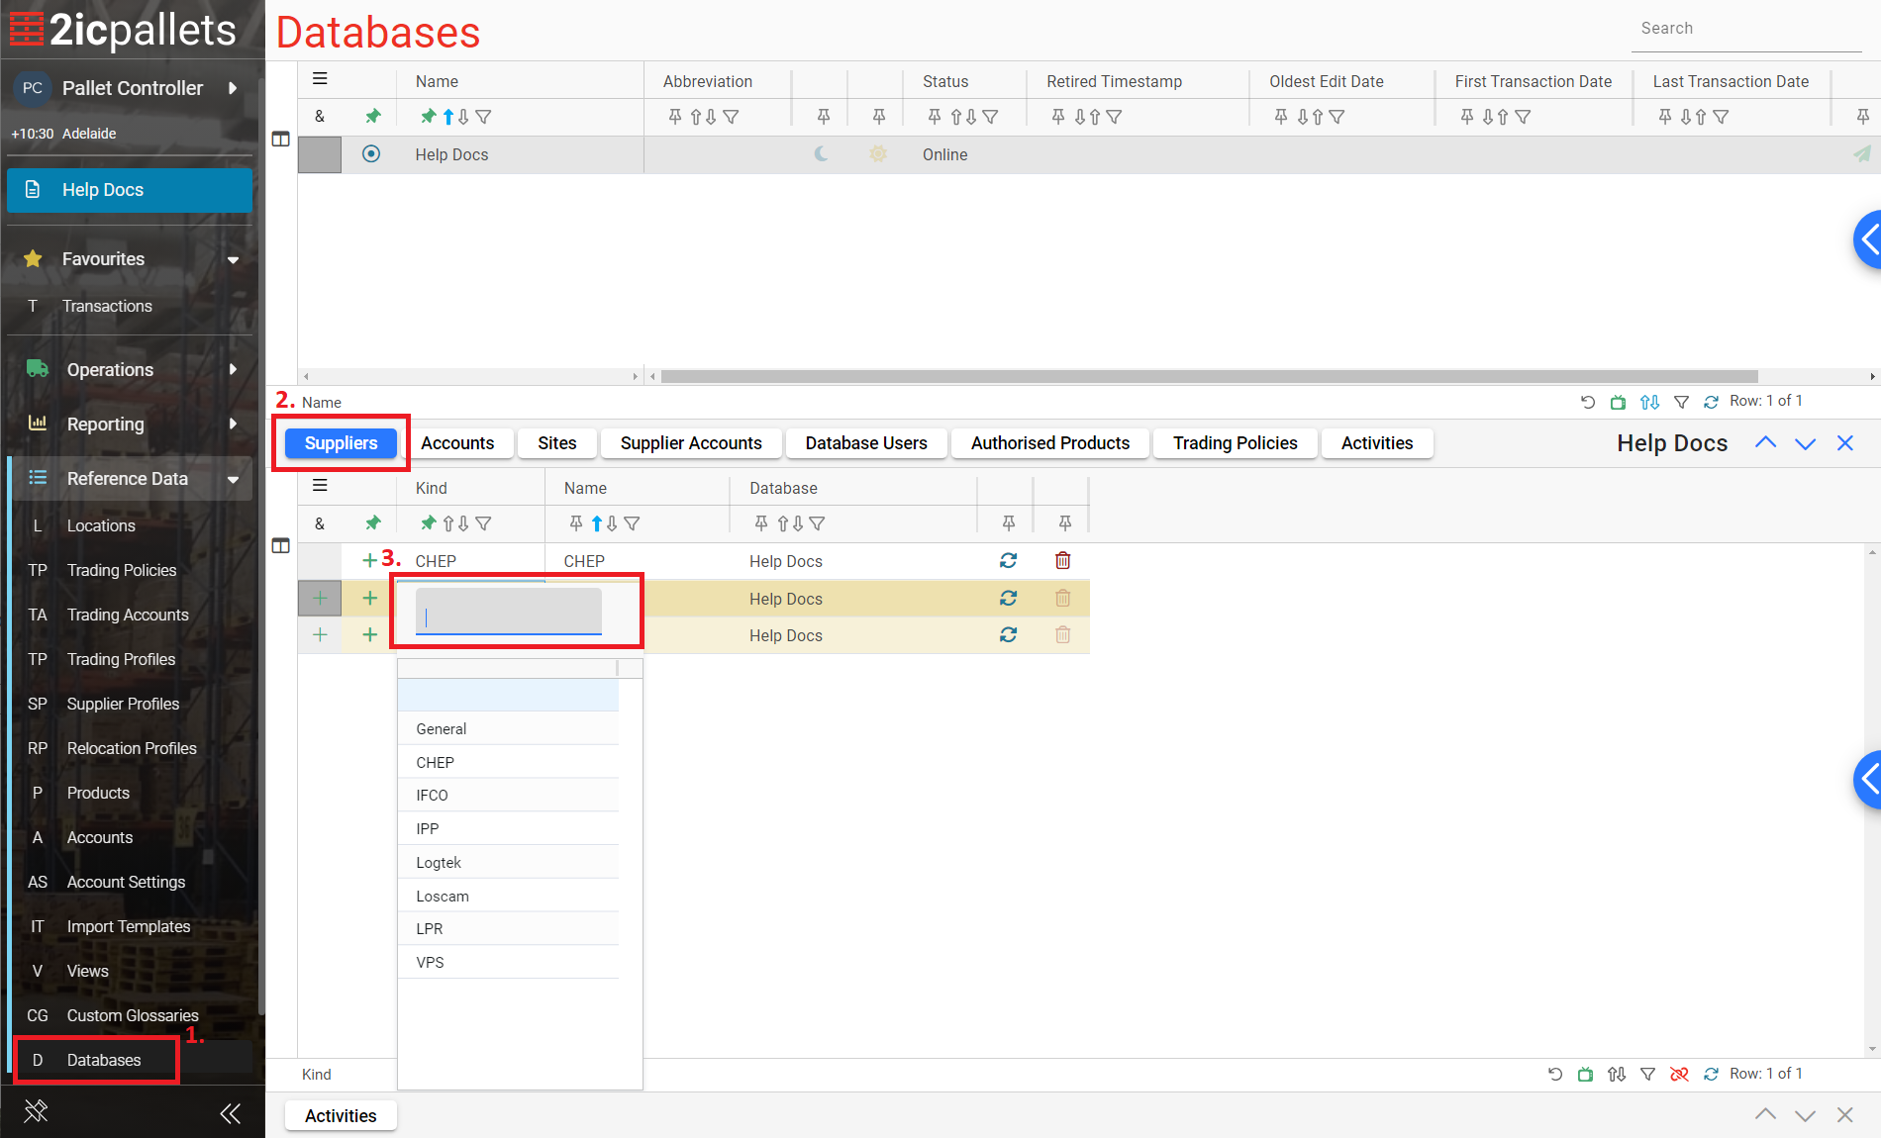
Task: Toggle the filter funnel under Status column
Action: tap(990, 117)
